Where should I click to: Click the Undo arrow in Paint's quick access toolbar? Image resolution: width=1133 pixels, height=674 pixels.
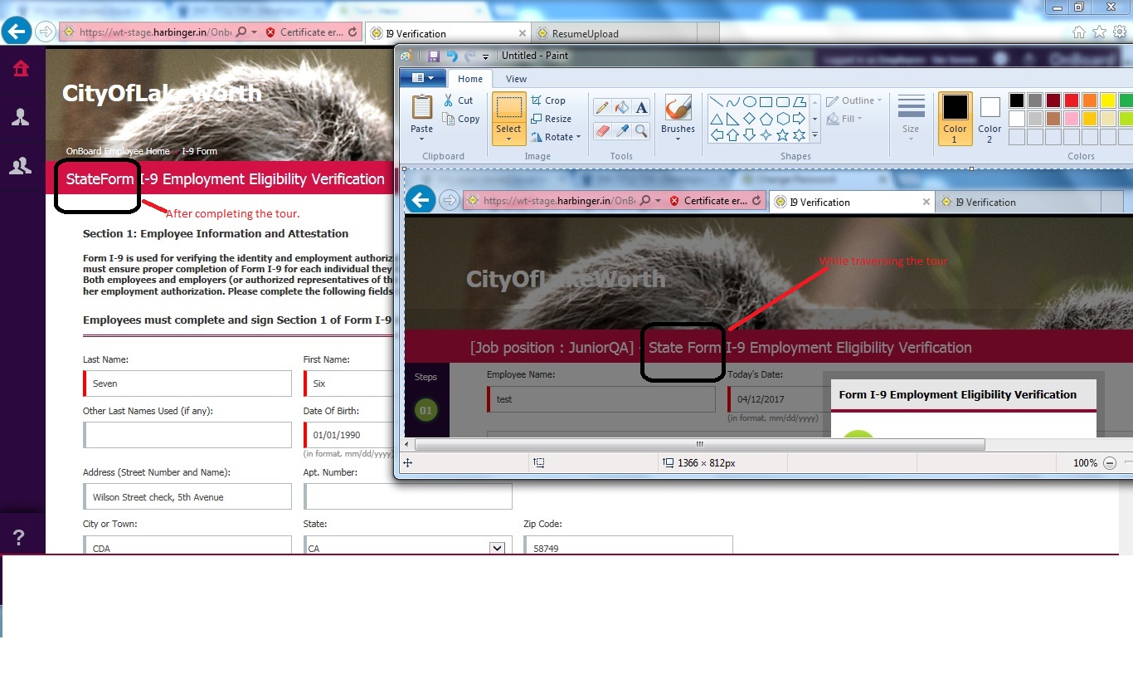point(452,56)
